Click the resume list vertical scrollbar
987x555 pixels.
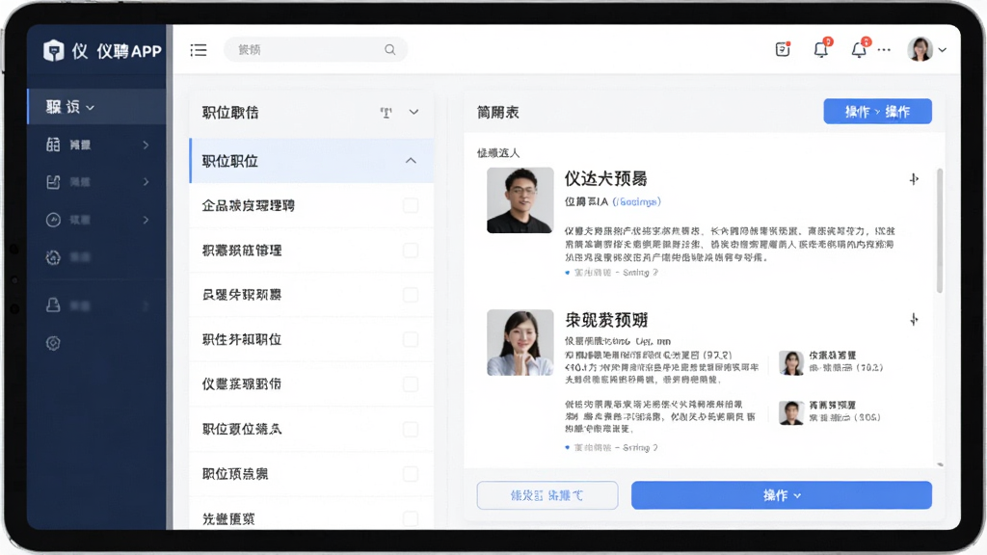(x=940, y=230)
